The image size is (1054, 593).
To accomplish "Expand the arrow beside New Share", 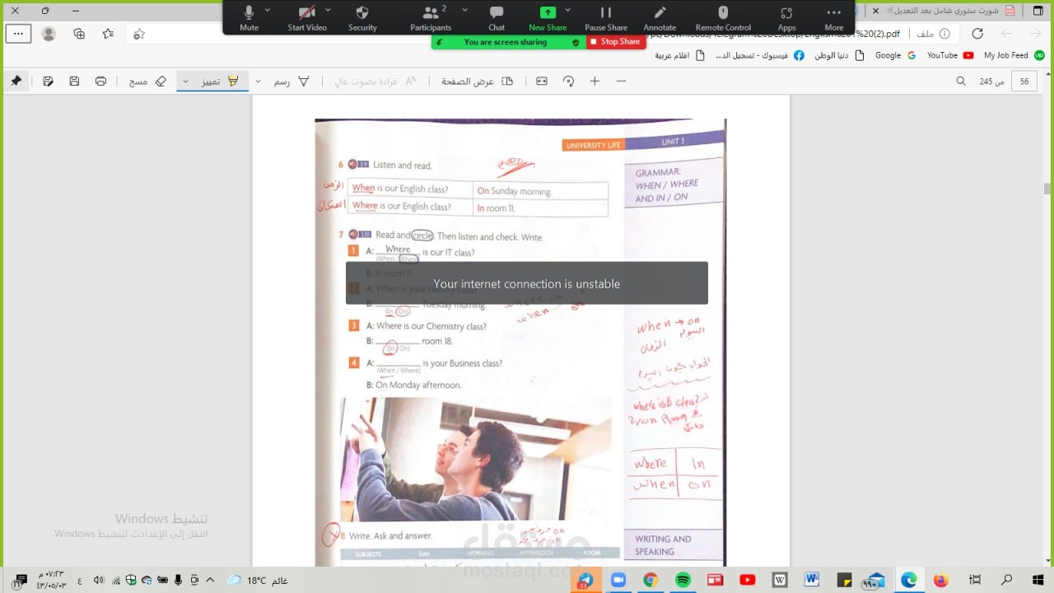I will pos(567,10).
